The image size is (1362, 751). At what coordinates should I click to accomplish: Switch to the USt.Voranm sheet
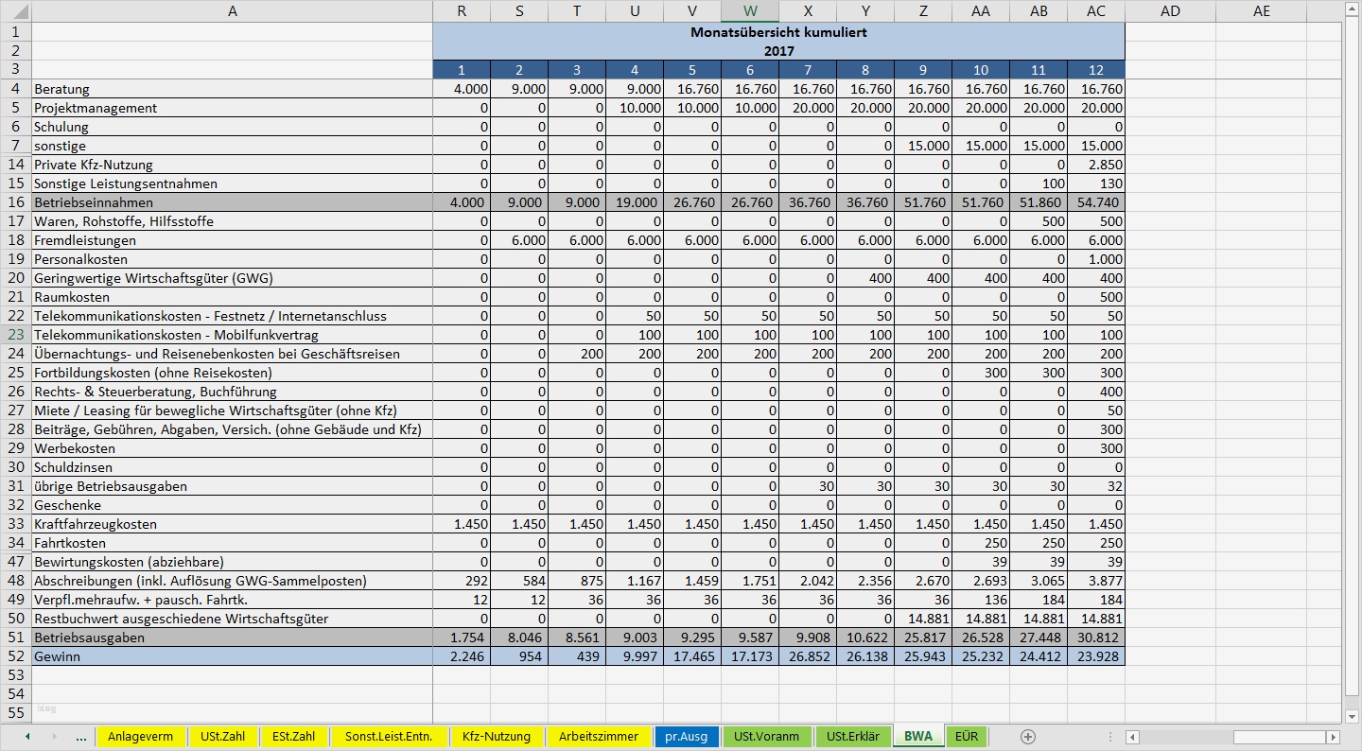768,736
